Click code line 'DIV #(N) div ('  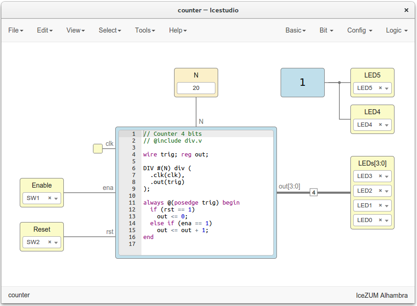167,168
